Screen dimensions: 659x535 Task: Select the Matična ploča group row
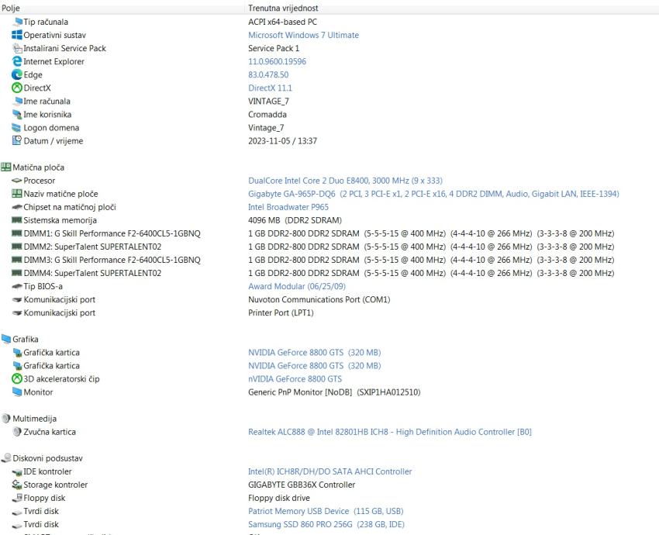[x=329, y=167]
